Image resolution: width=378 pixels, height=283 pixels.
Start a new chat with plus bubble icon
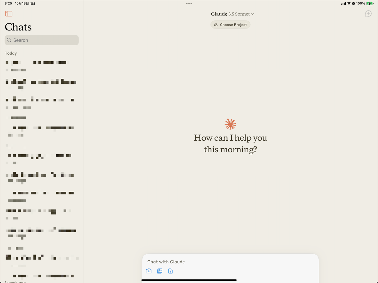coord(368,14)
